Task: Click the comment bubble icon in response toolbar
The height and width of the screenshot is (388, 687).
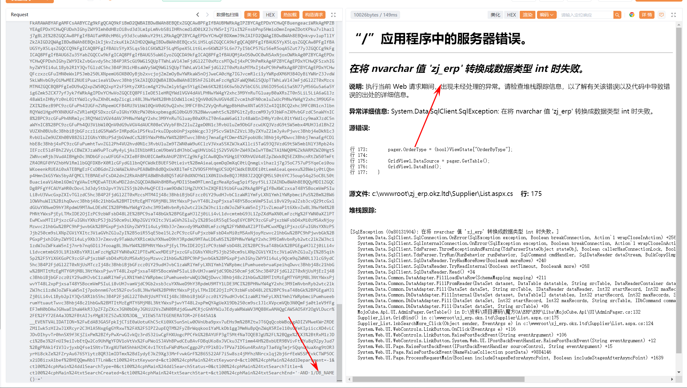Action: tap(662, 15)
